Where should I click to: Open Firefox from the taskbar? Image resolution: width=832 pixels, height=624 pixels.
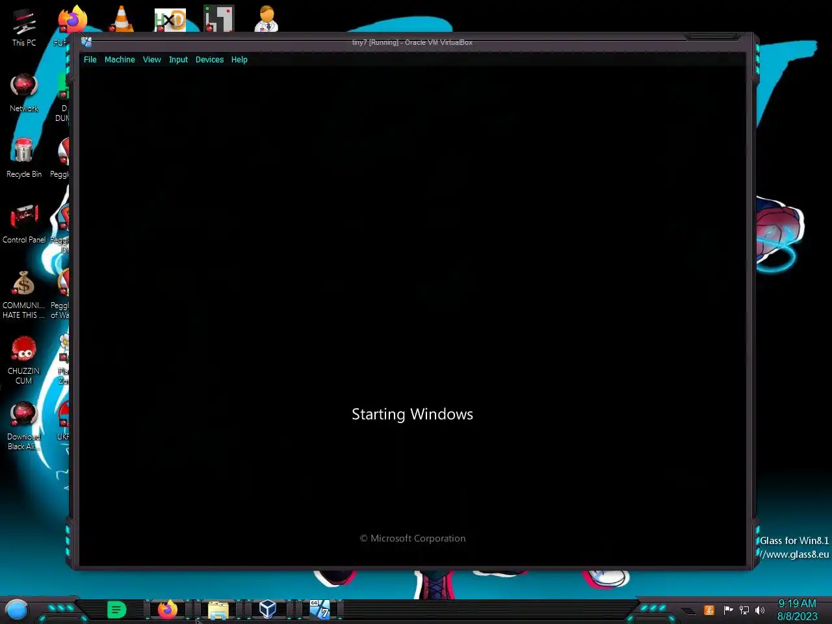click(167, 610)
